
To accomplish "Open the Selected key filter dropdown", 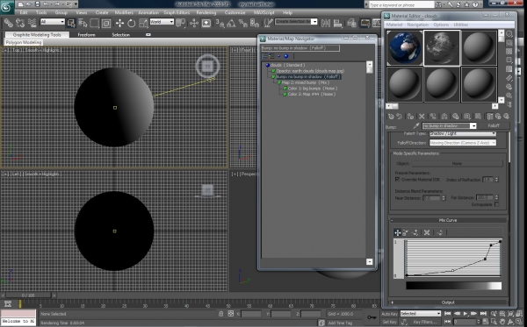I will click(x=420, y=314).
